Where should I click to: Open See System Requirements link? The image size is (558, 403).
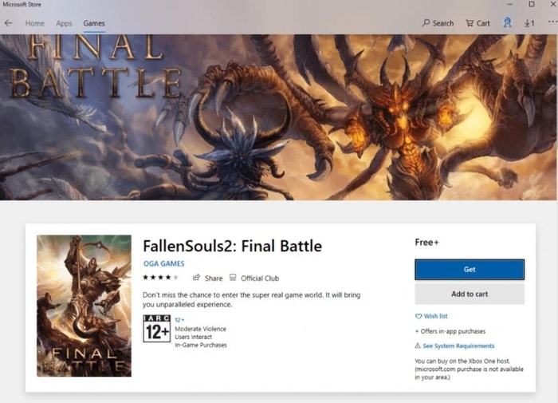458,346
